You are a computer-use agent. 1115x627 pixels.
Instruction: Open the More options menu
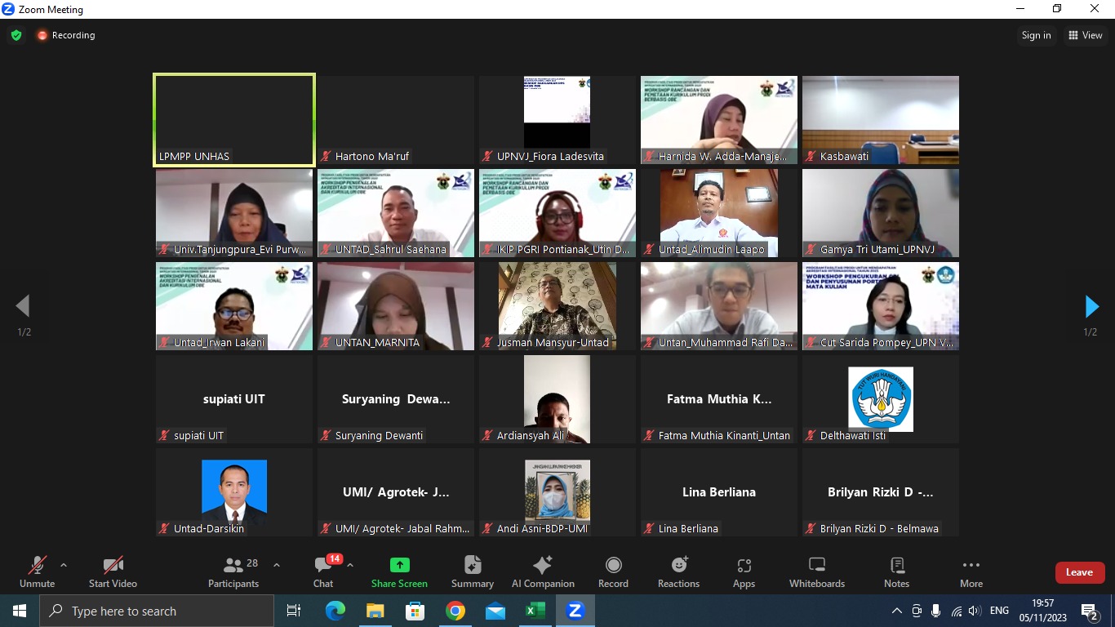point(971,571)
